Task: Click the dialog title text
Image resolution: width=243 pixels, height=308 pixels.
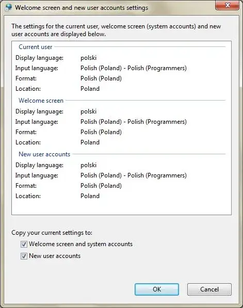Action: tap(82, 8)
